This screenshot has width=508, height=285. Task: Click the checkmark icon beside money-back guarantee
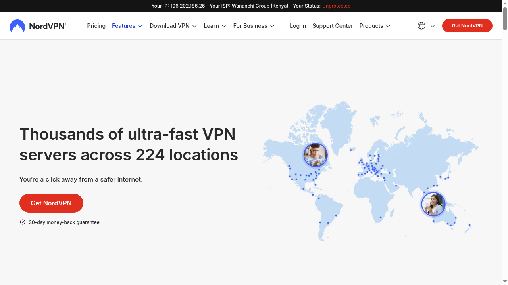pos(23,222)
